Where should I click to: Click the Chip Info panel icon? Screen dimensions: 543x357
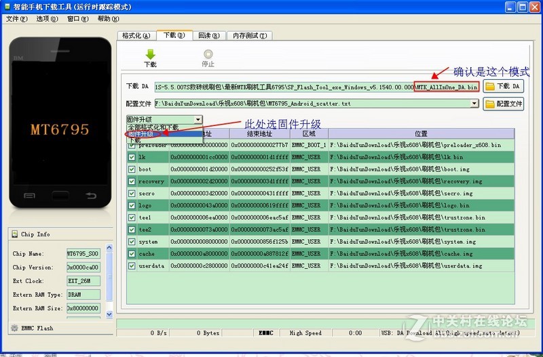pyautogui.click(x=14, y=234)
